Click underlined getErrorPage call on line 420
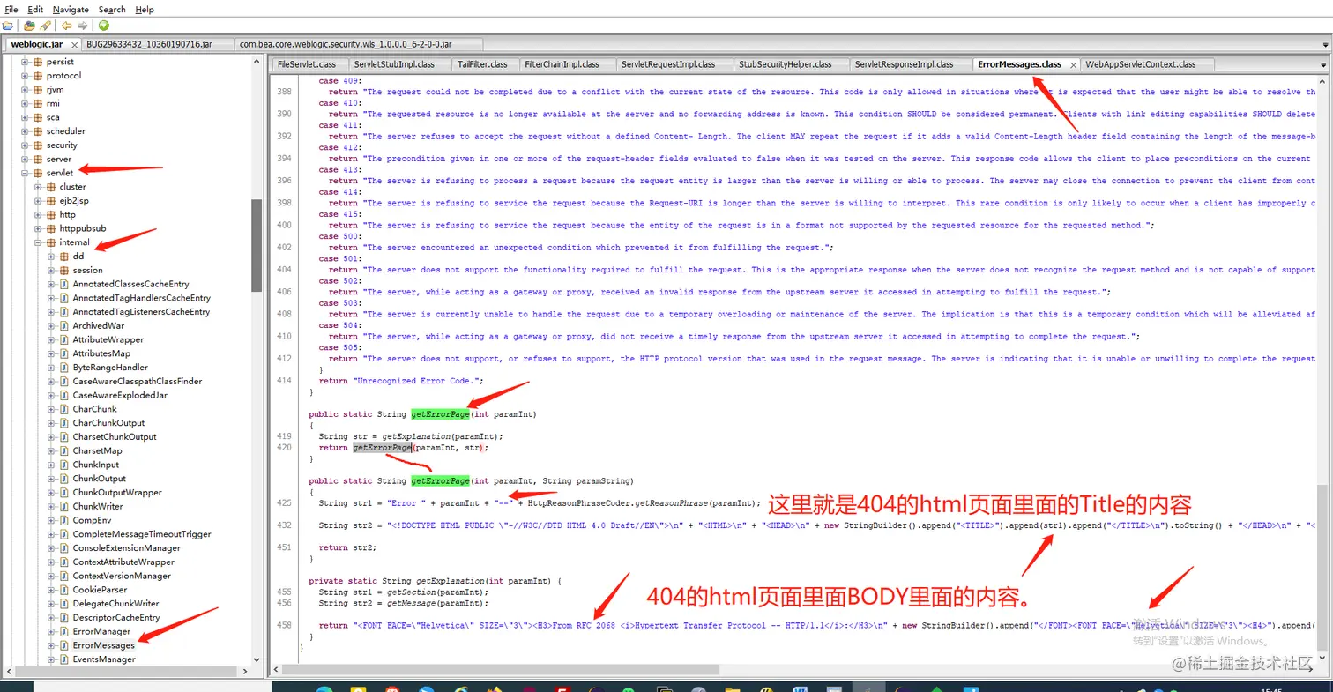1333x692 pixels. [382, 448]
